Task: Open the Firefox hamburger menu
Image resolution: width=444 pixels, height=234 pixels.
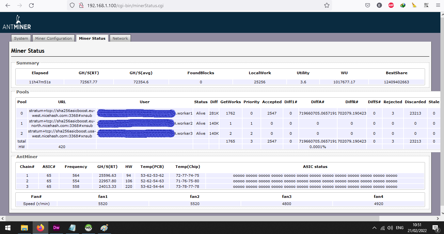Action: pyautogui.click(x=438, y=6)
